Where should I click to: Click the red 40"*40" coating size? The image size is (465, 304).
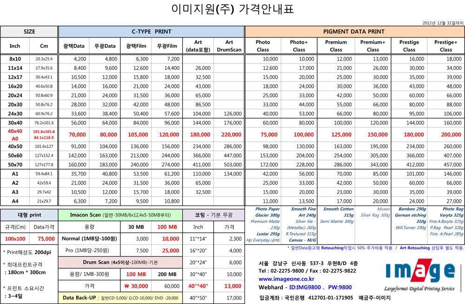tap(198, 286)
